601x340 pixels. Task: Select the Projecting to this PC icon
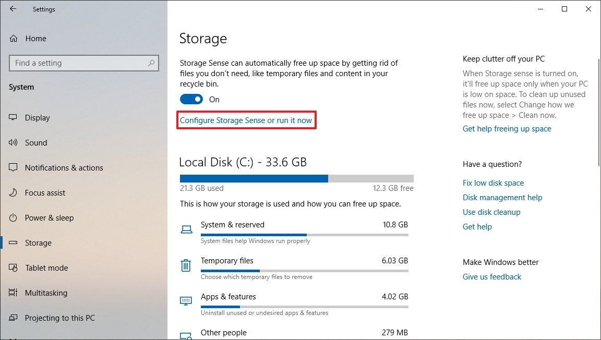coord(12,318)
